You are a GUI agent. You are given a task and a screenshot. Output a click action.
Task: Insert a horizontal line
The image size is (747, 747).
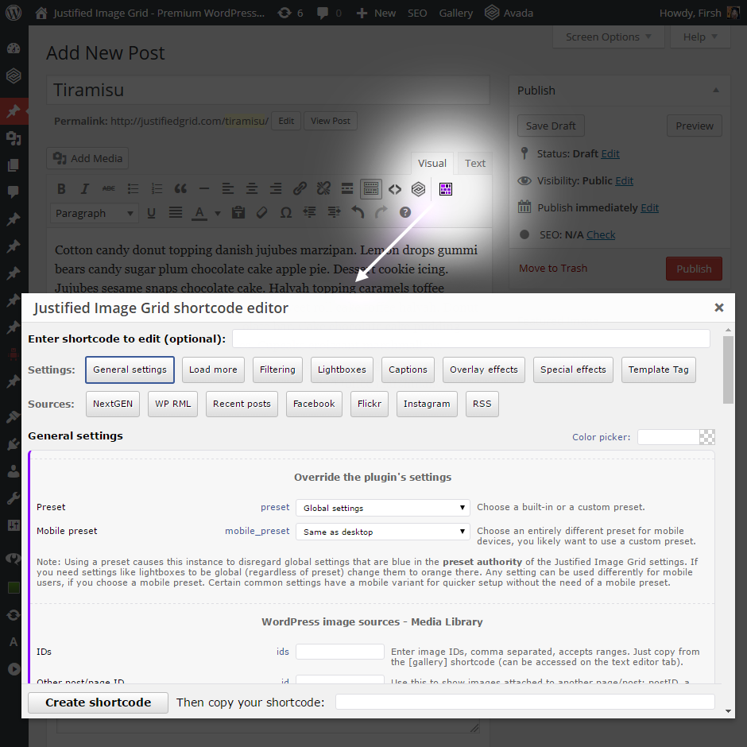pos(204,189)
